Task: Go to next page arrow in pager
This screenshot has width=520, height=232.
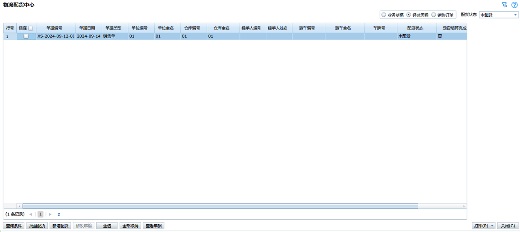Action: pyautogui.click(x=50, y=214)
